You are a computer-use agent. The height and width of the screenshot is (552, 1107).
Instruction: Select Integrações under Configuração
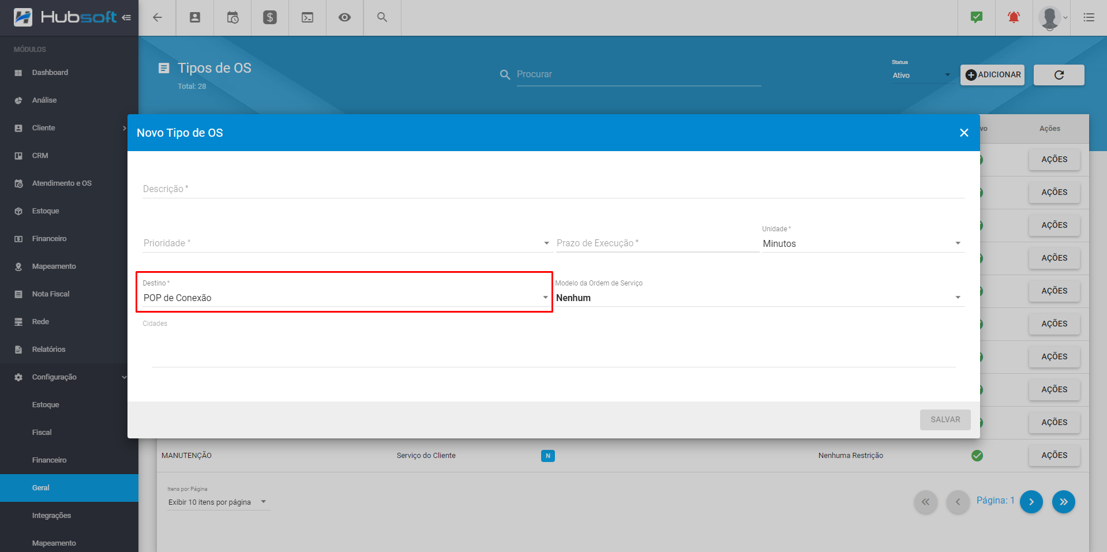pyautogui.click(x=69, y=516)
